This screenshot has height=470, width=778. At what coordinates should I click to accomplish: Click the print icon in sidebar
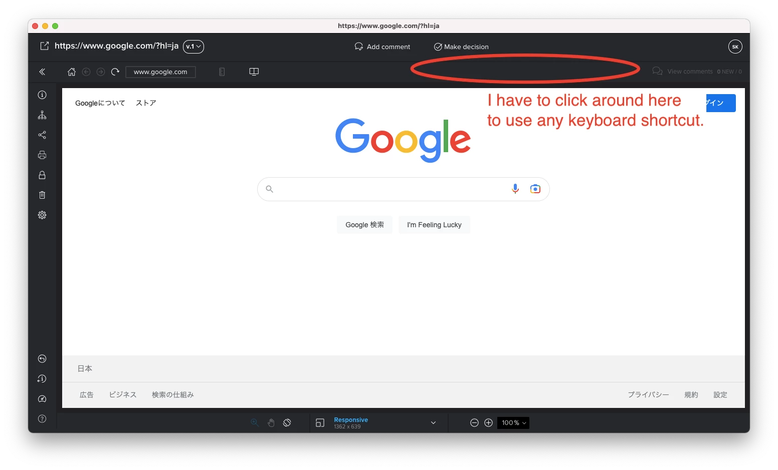(x=42, y=155)
